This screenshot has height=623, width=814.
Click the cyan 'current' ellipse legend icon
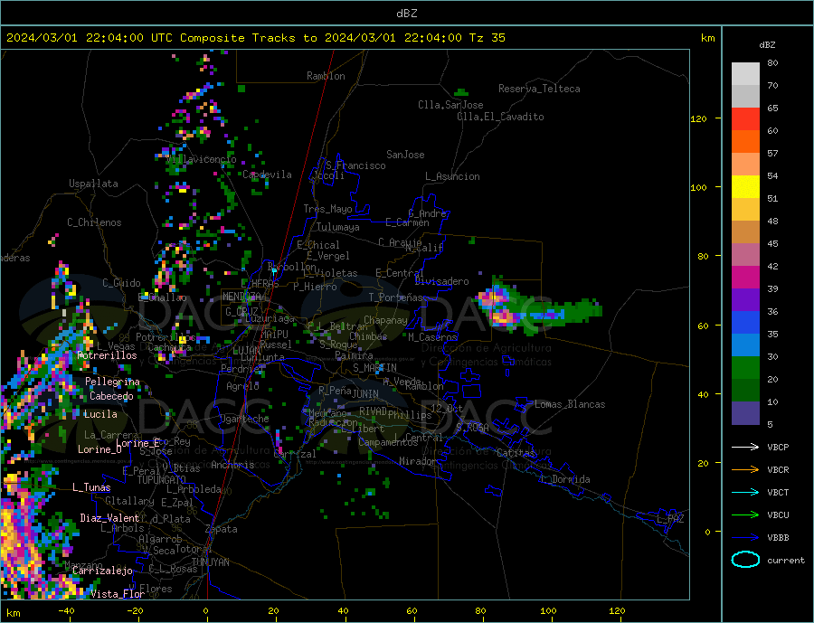click(x=745, y=560)
